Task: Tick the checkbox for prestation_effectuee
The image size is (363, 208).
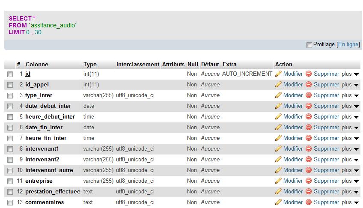Action: (10, 192)
